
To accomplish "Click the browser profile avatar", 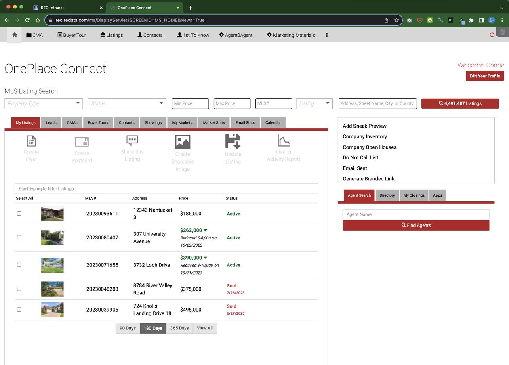I will (492, 20).
